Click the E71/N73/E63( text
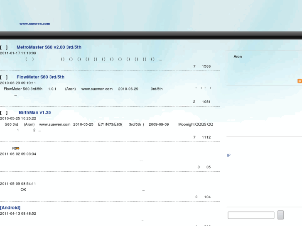302x226 pixels. point(110,124)
